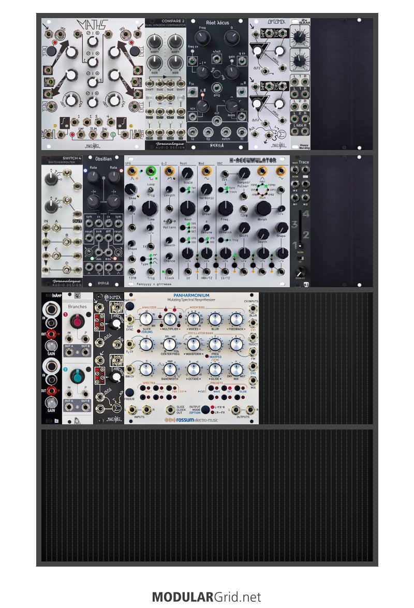Click the MULTIPLIER knob on Panharmonium
414x608 pixels.
[169, 319]
